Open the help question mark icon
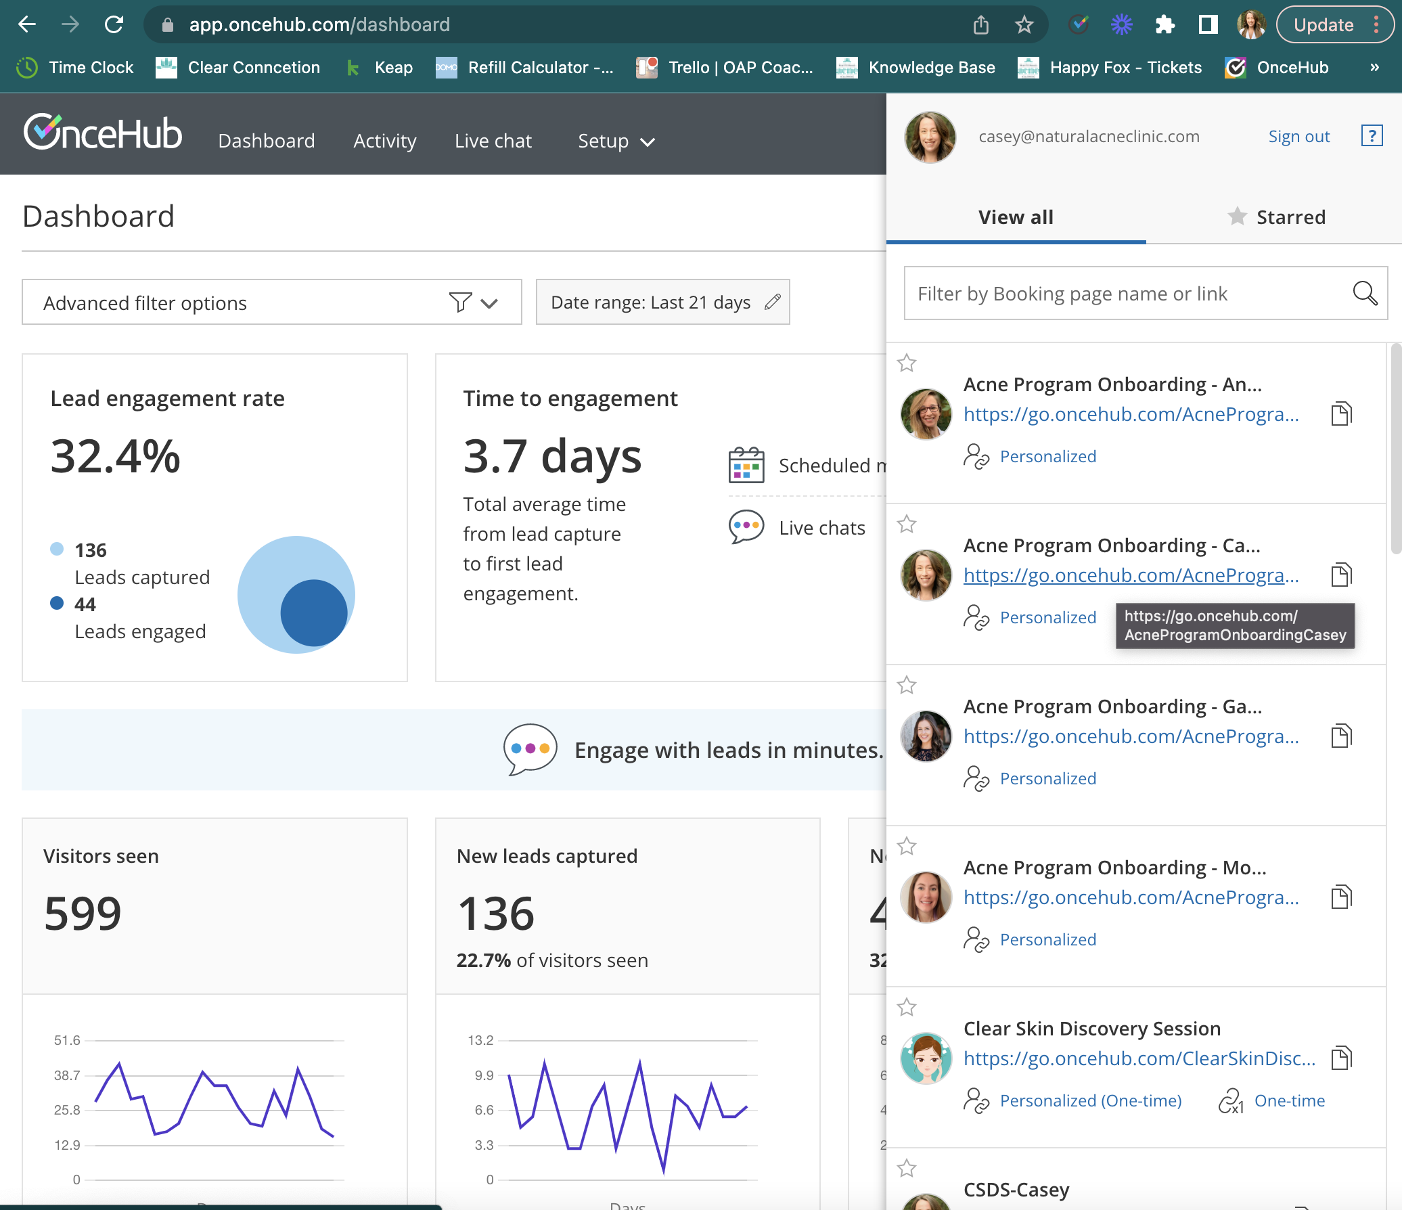 point(1372,136)
